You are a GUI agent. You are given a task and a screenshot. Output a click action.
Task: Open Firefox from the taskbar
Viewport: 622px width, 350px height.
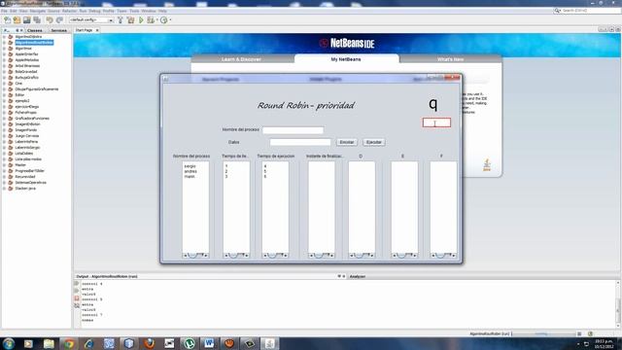tap(149, 343)
